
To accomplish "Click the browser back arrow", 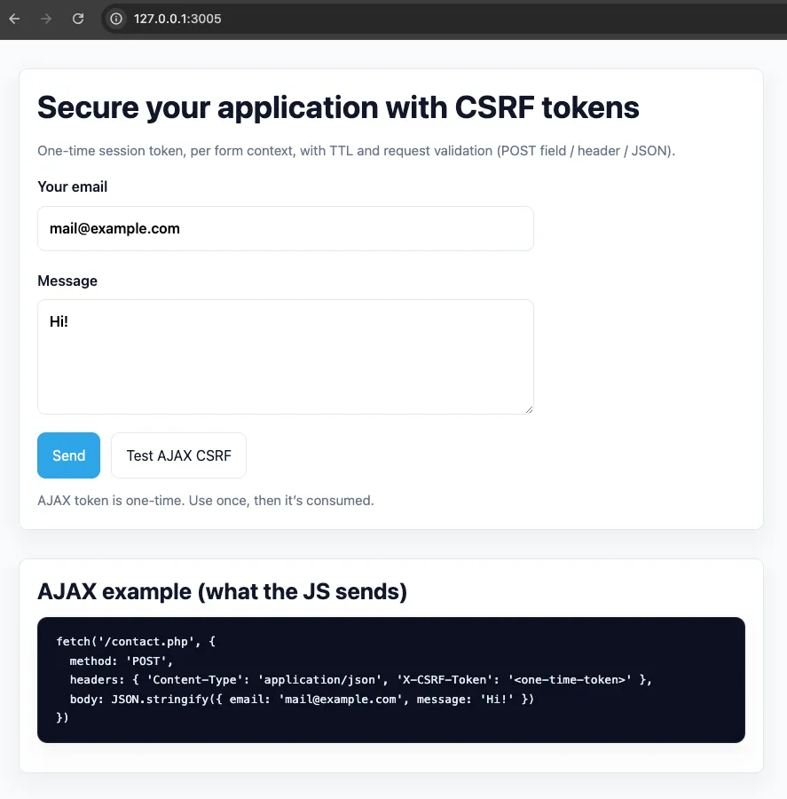I will coord(14,19).
